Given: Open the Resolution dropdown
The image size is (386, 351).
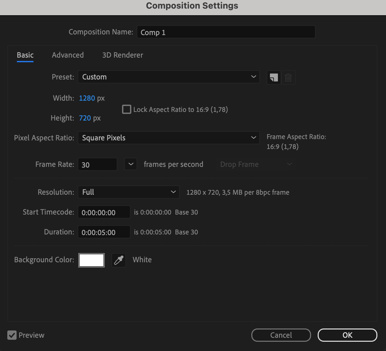Looking at the screenshot, I should [129, 192].
